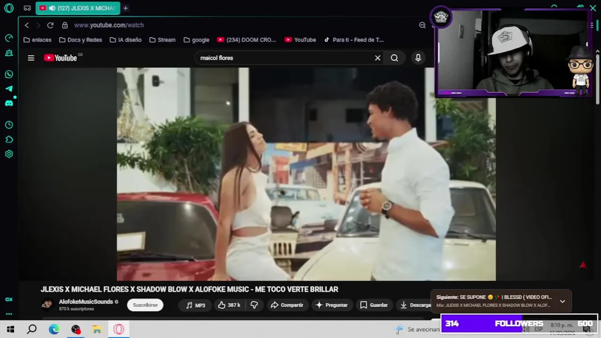Open AlofokeMusicSounds channel avatar
601x338 pixels.
click(x=47, y=305)
